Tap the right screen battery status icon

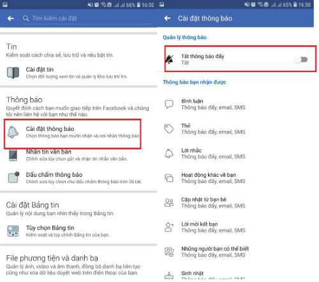tap(295, 4)
